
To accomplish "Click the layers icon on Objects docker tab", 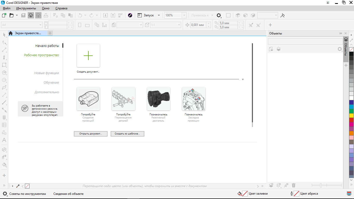I will 346,40.
